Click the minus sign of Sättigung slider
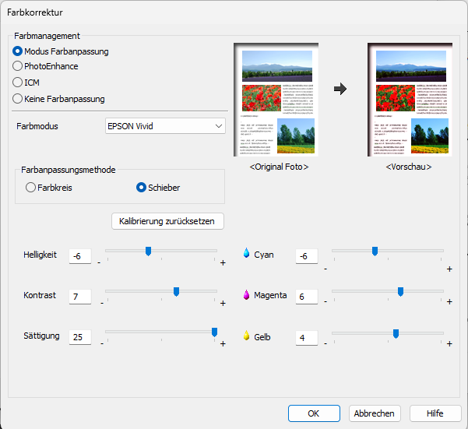Screen dimensions: 468x429 [x=102, y=343]
